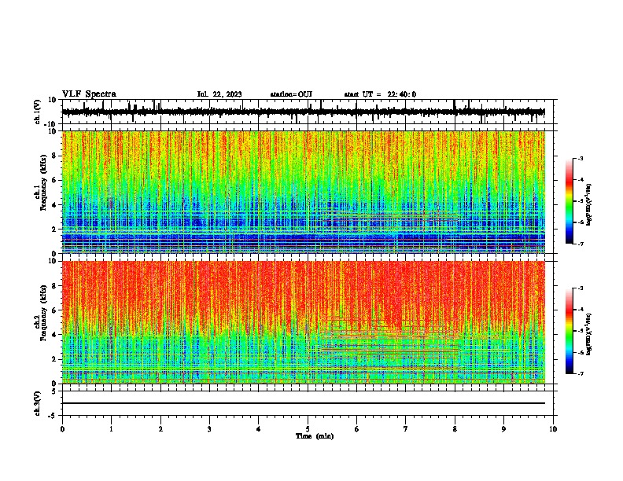Click time axis tick label "10" at bottom right
The width and height of the screenshot is (623, 481).
click(553, 429)
